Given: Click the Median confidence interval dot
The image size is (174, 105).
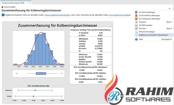Looking at the screenshot, I should click(x=34, y=96).
